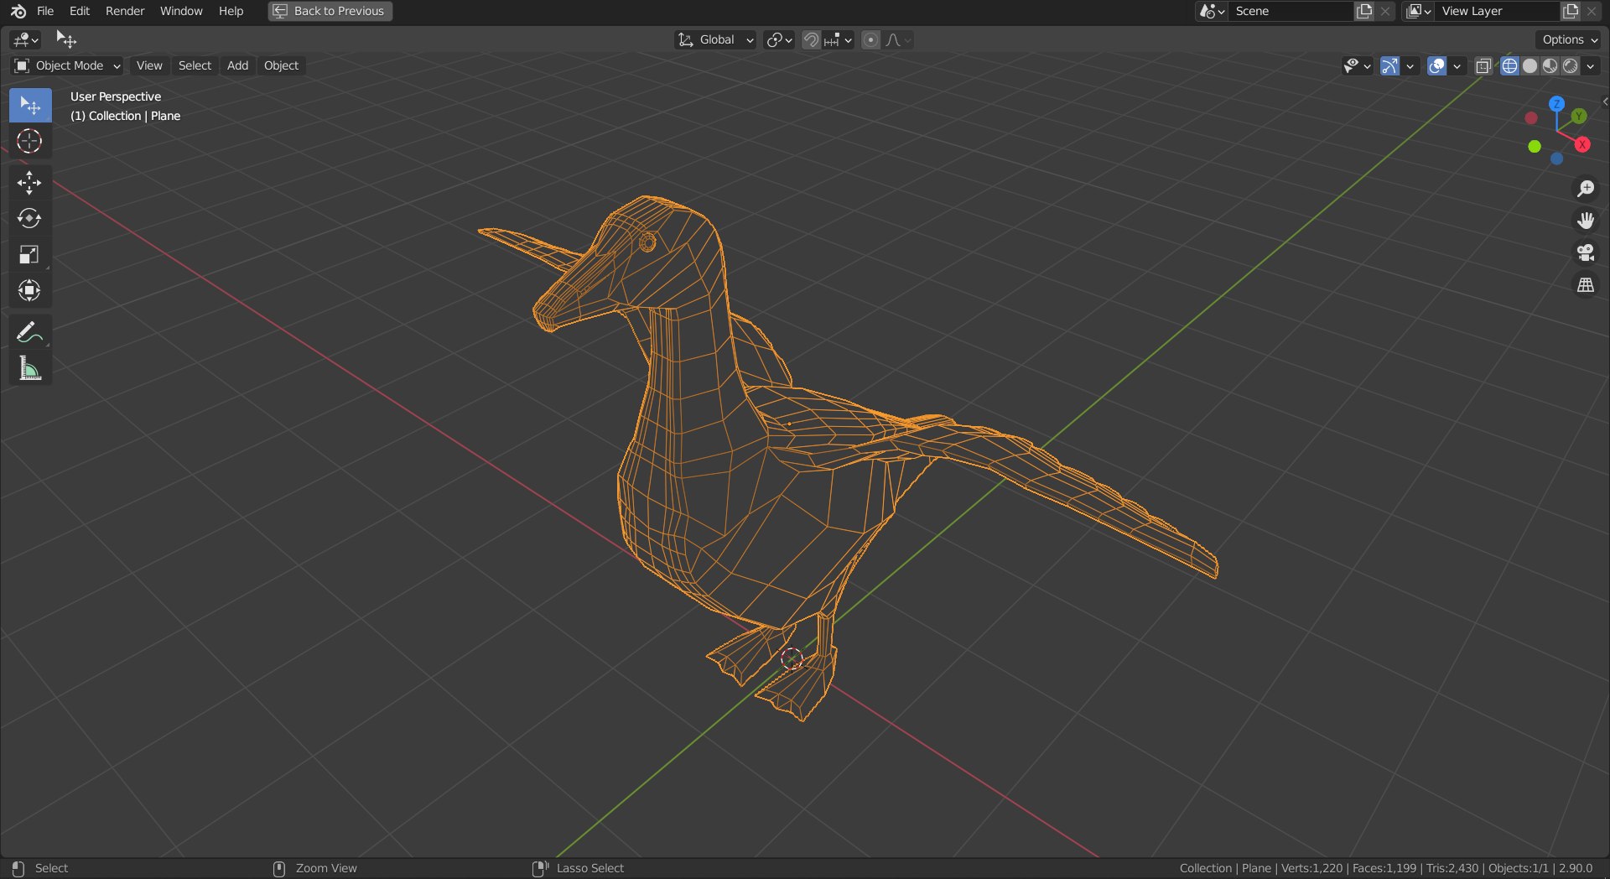Add a new view layer icon
The image size is (1610, 879).
(1571, 11)
